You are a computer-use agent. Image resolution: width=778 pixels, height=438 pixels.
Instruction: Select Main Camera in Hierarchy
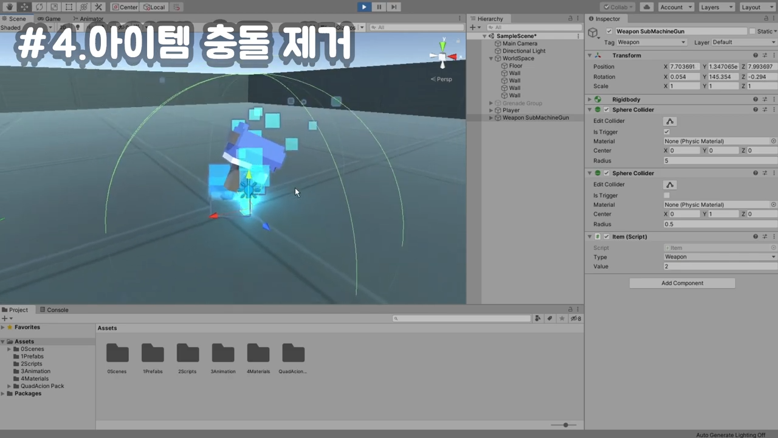pos(520,44)
